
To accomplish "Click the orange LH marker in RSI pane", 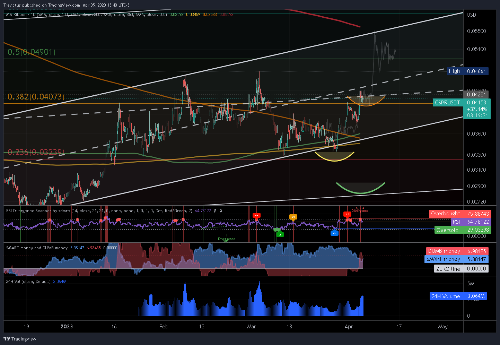I will (293, 217).
